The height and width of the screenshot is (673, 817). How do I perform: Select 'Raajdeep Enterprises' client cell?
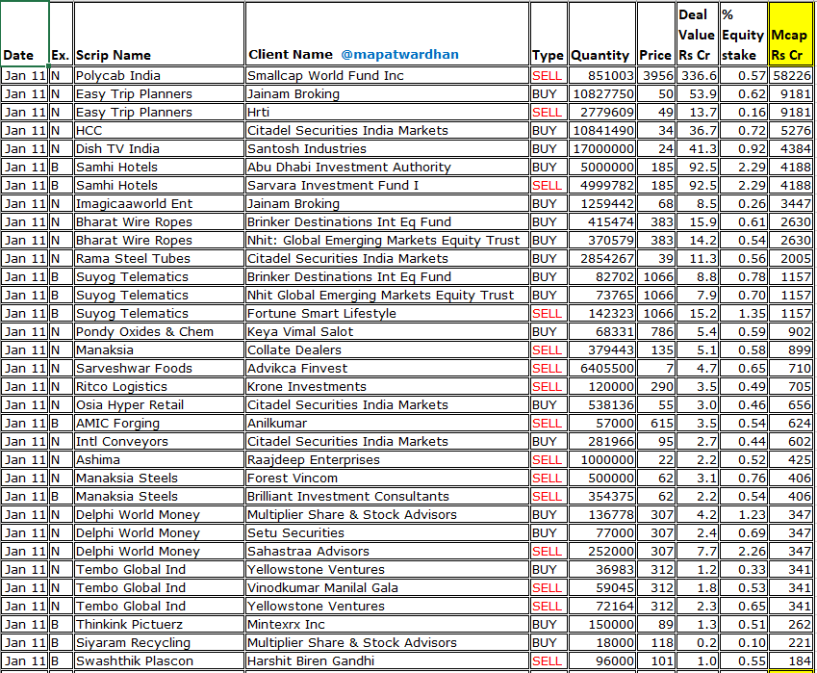pos(387,460)
